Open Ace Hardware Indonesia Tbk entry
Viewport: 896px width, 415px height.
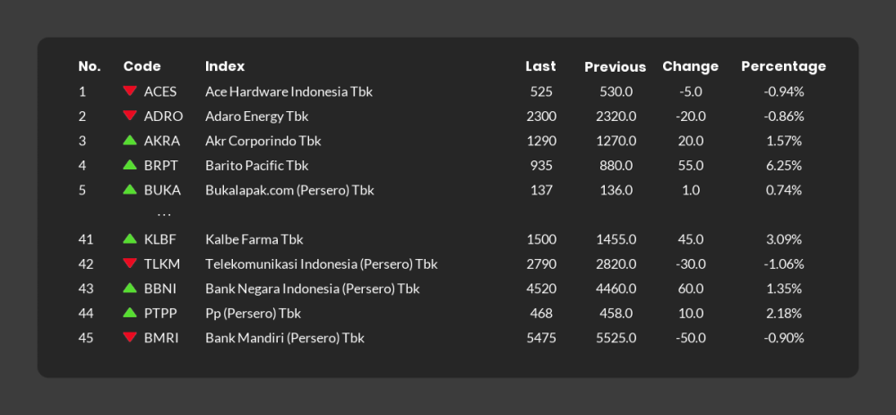[289, 91]
